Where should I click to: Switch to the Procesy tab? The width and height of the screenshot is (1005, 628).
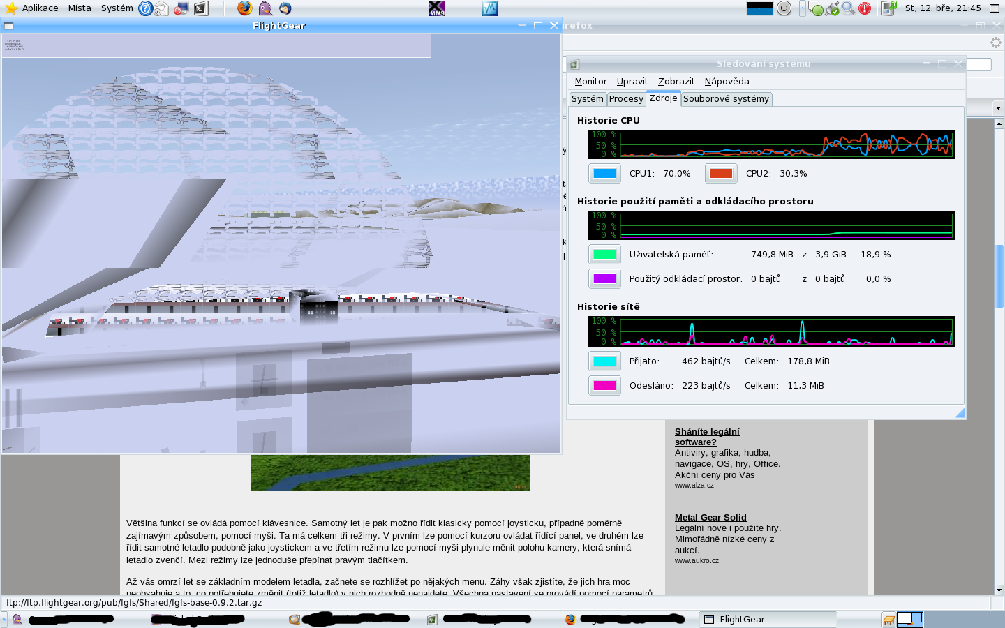click(x=626, y=99)
